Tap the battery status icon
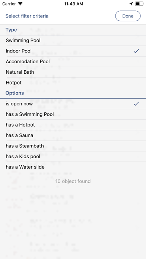Viewport: 146px width, 259px height. [x=139, y=4]
